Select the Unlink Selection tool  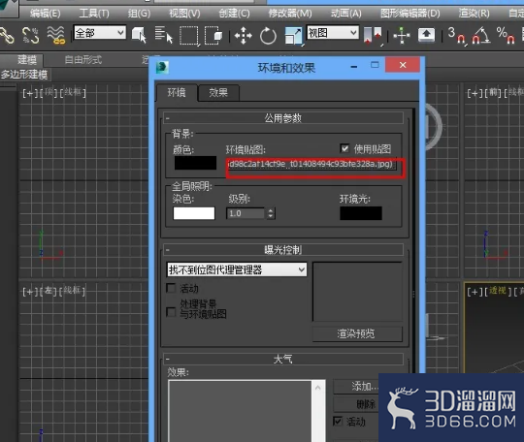pyautogui.click(x=30, y=36)
